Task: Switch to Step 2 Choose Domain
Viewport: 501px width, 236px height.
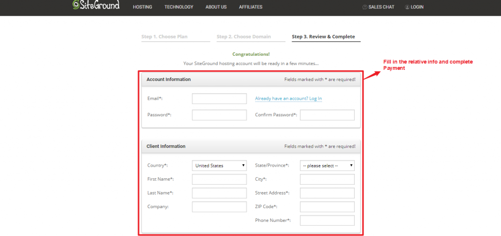Action: click(x=244, y=37)
